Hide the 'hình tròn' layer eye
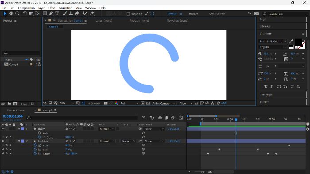This screenshot has height=174, width=310. coord(3,141)
